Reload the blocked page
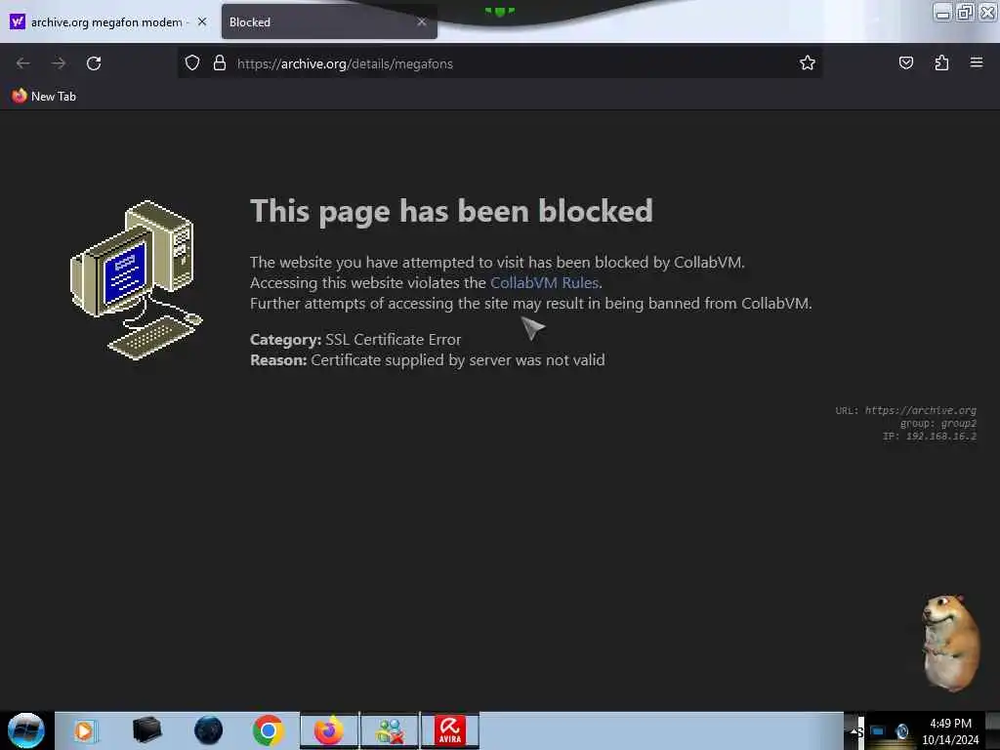Image resolution: width=1000 pixels, height=750 pixels. click(94, 63)
